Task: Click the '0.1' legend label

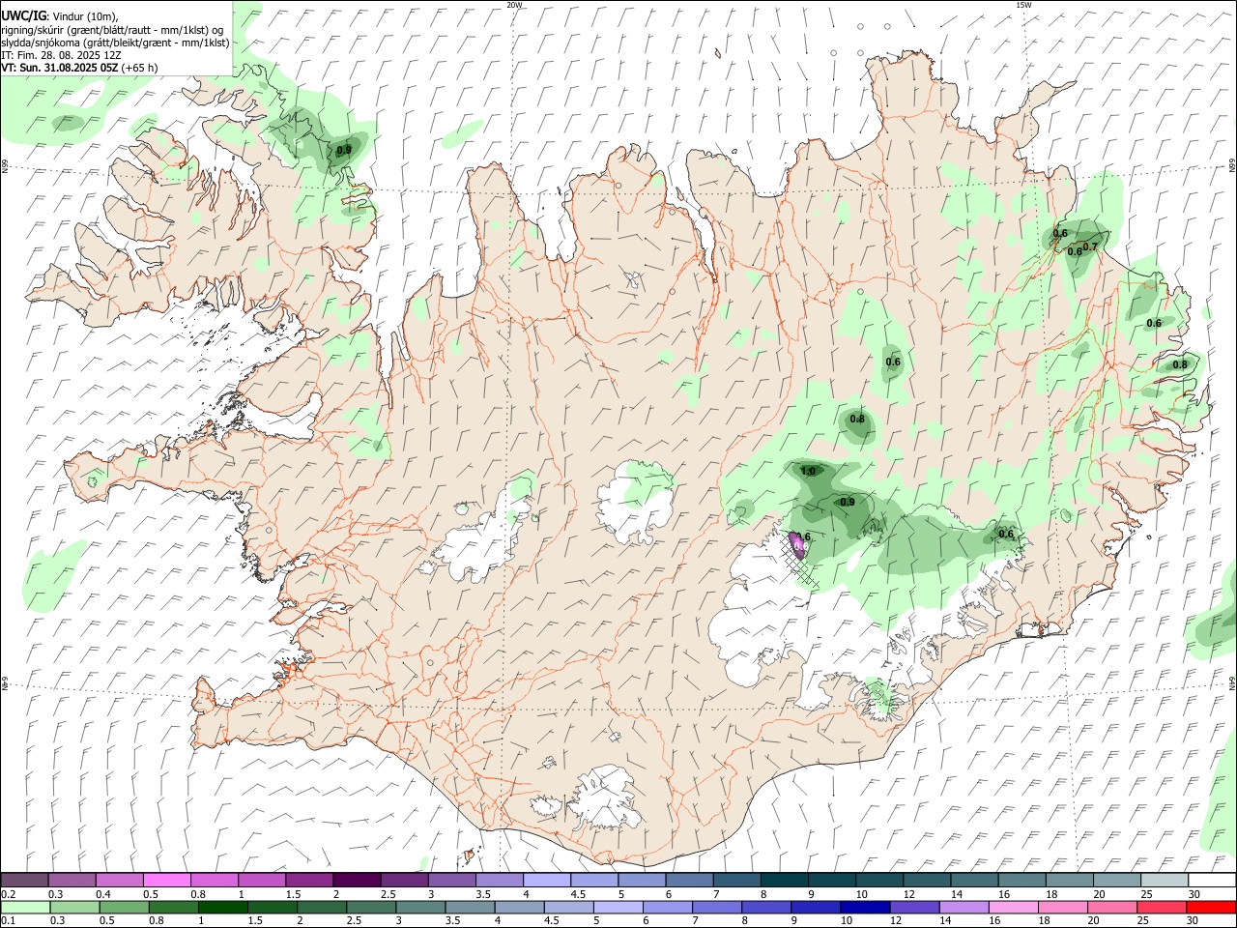Action: click(x=8, y=921)
